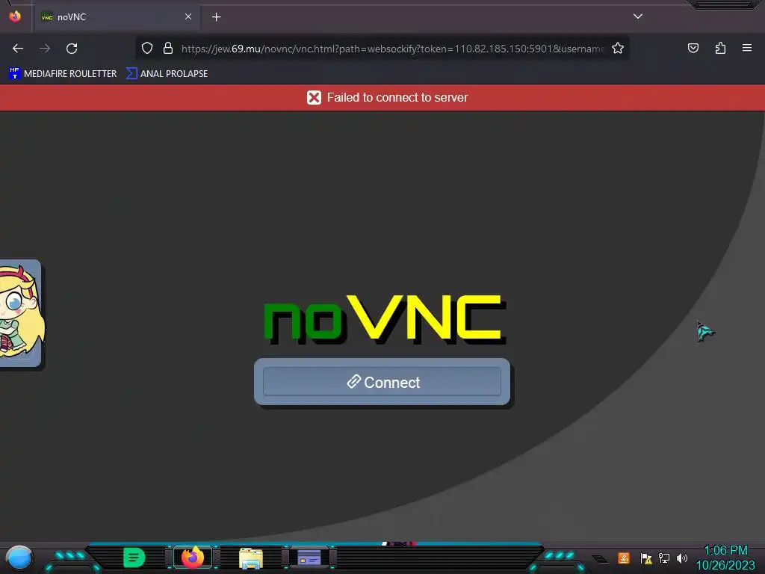Go back to the previous page

(x=18, y=49)
